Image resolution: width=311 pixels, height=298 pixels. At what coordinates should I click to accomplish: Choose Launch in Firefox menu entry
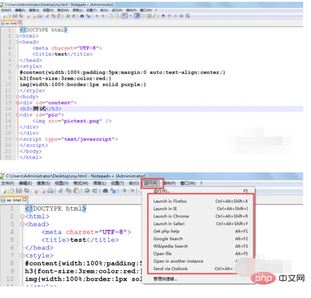(x=200, y=201)
